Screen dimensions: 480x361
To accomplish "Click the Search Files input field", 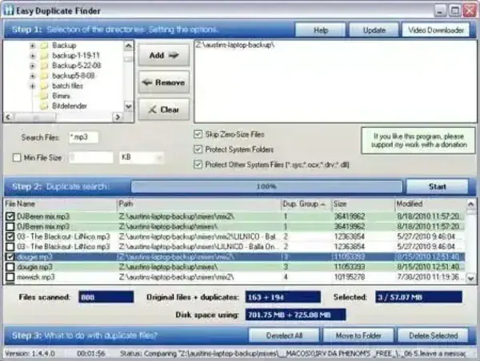I will coord(83,137).
